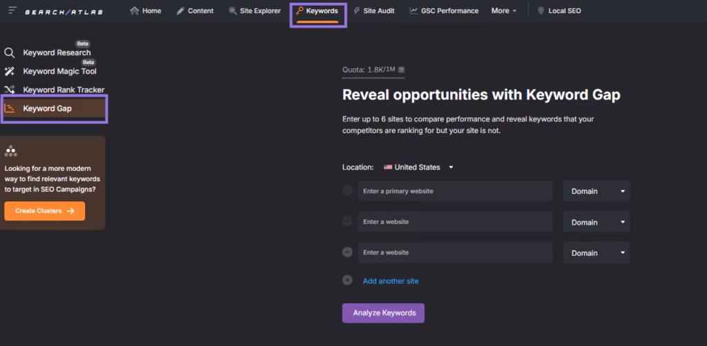Click the Create Clusters button
Viewport: 707px width, 346px height.
point(44,211)
